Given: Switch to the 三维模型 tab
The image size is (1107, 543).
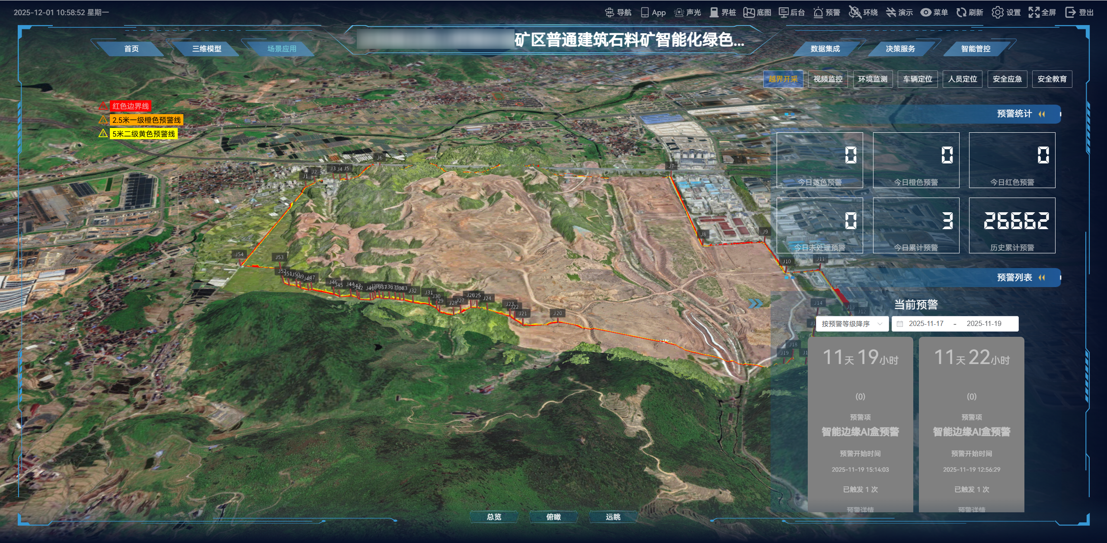Looking at the screenshot, I should click(207, 49).
